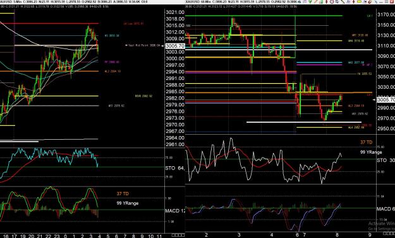Select the blue diagonal pen toolbar icon

coord(375,1)
